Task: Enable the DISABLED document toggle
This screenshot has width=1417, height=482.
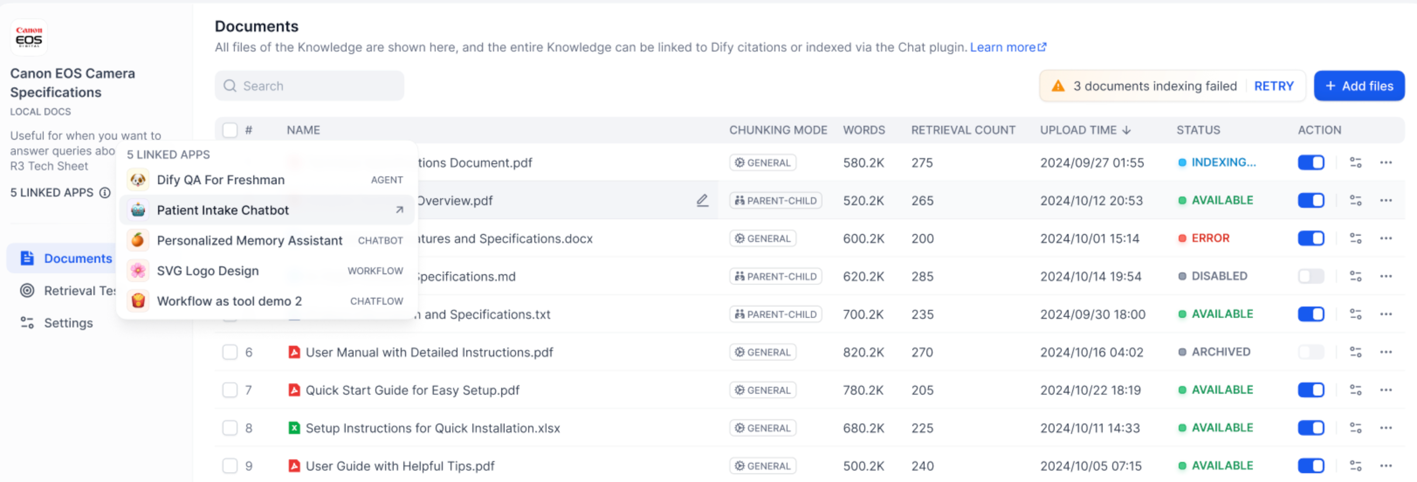Action: click(x=1311, y=276)
